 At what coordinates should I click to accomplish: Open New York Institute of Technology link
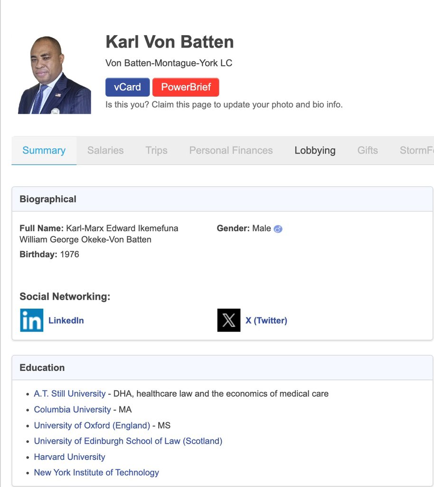(x=96, y=472)
